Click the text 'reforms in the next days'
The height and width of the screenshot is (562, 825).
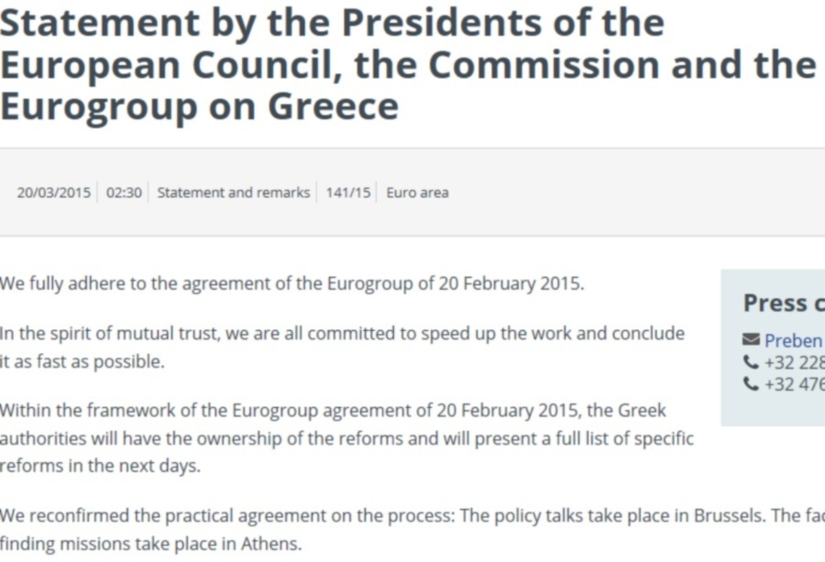tap(100, 466)
